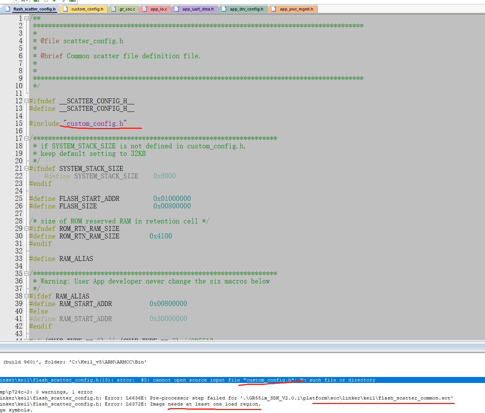Click the '#define RAM_ALIAS' line

tap(61, 258)
